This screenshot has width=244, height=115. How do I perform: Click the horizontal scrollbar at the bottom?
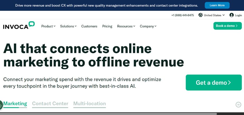[x=108, y=114]
